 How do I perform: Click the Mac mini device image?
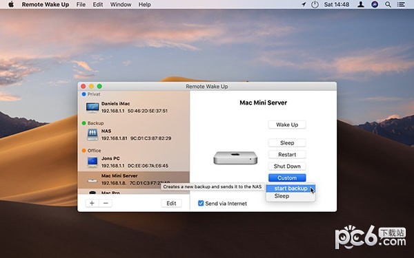point(235,158)
